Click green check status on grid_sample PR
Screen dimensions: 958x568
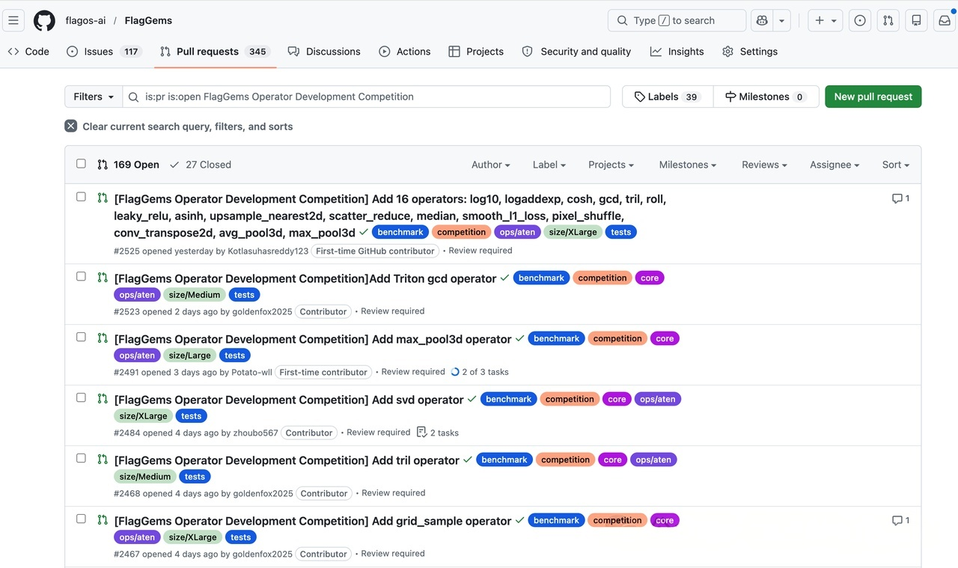click(519, 520)
